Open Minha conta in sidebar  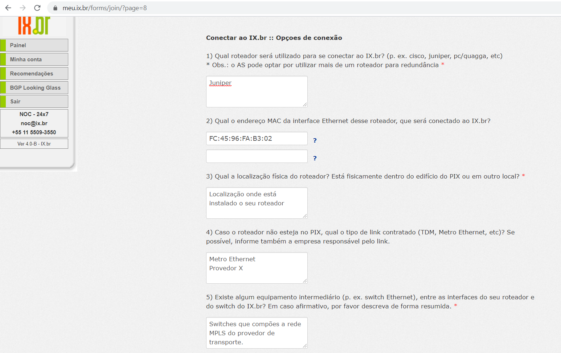pyautogui.click(x=34, y=59)
